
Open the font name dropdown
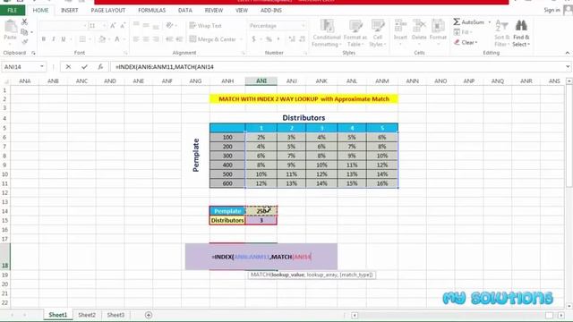(85, 26)
